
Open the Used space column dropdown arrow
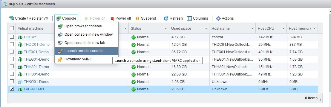click(x=206, y=28)
